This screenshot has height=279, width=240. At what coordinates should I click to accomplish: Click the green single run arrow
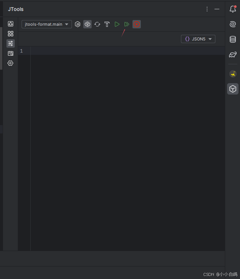coord(117,24)
